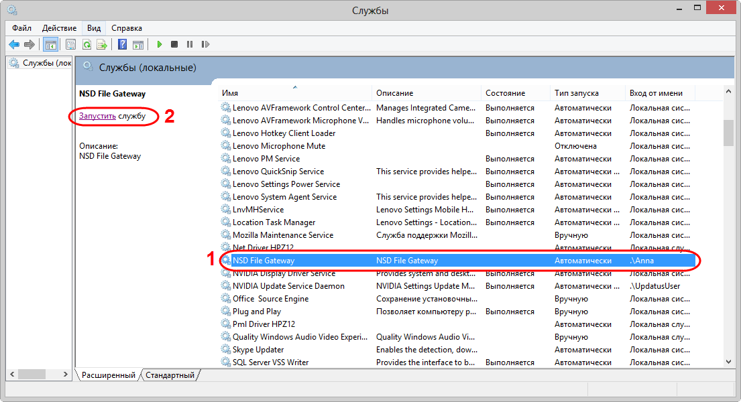Viewport: 741px width, 402px height.
Task: Click the Pause service icon
Action: pos(190,44)
